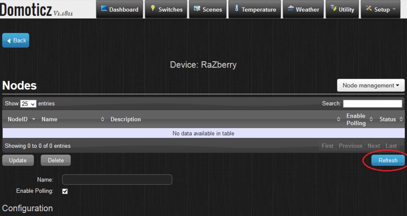Open the Scenes tab
The width and height of the screenshot is (407, 216).
208,10
